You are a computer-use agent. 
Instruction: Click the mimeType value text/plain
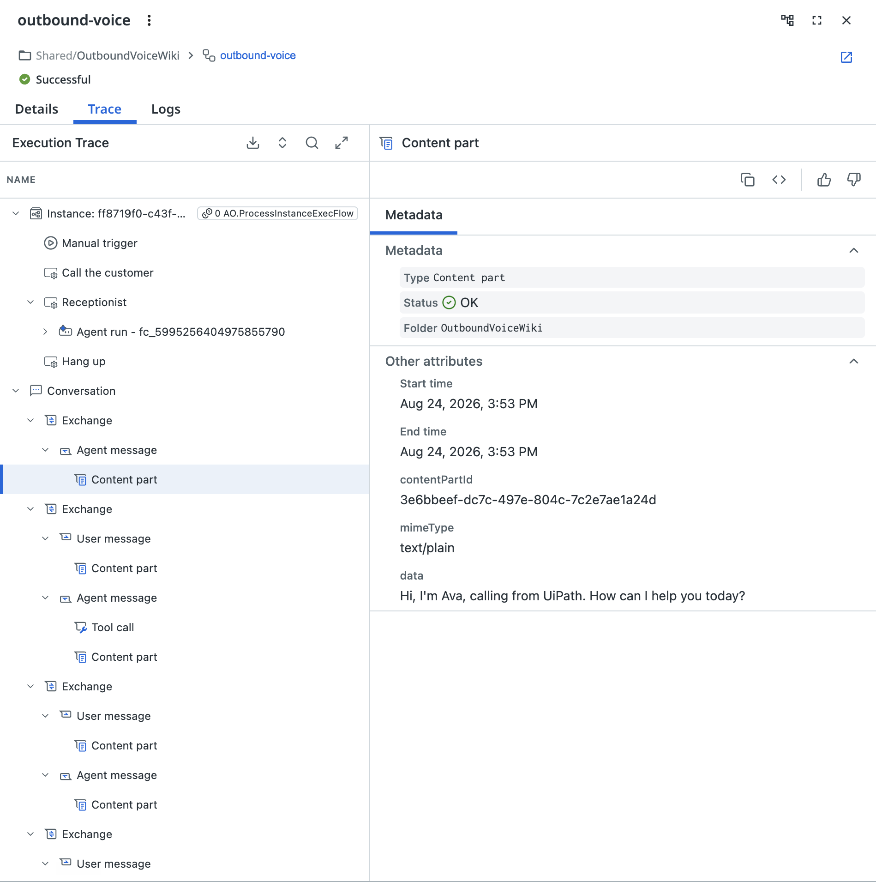pos(427,548)
